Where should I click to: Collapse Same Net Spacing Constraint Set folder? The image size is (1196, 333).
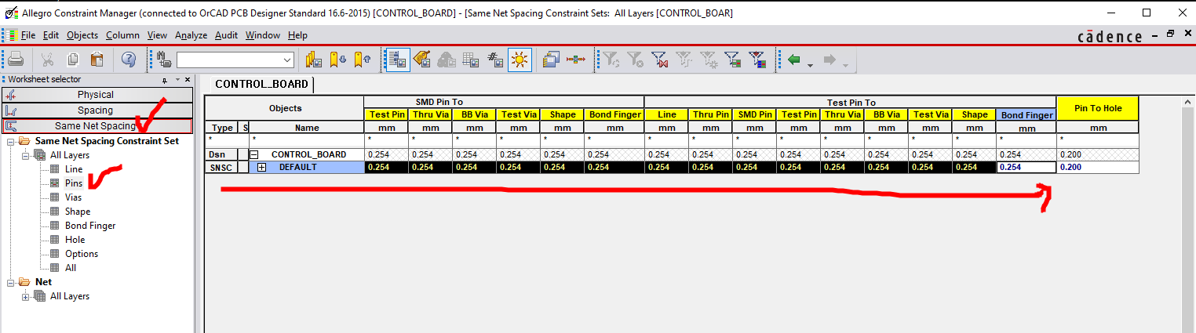(x=11, y=141)
